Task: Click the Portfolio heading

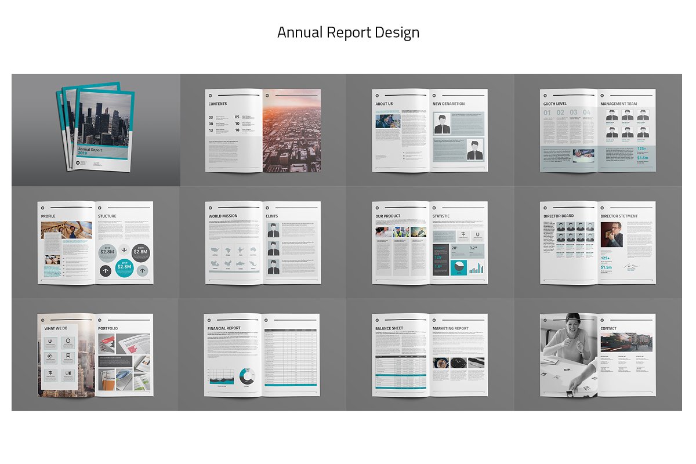Action: click(108, 328)
